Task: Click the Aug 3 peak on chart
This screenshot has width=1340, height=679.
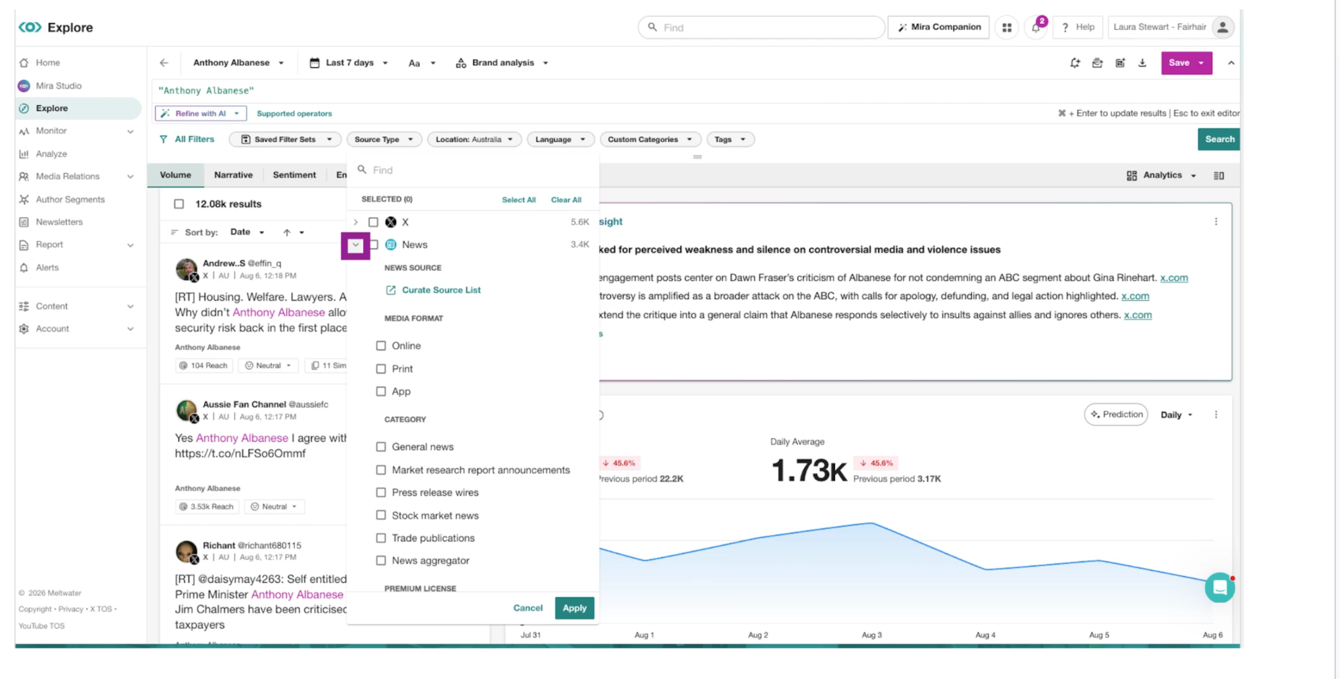Action: coord(871,523)
